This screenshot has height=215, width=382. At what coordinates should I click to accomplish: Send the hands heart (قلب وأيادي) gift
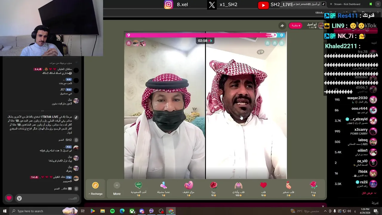238,188
